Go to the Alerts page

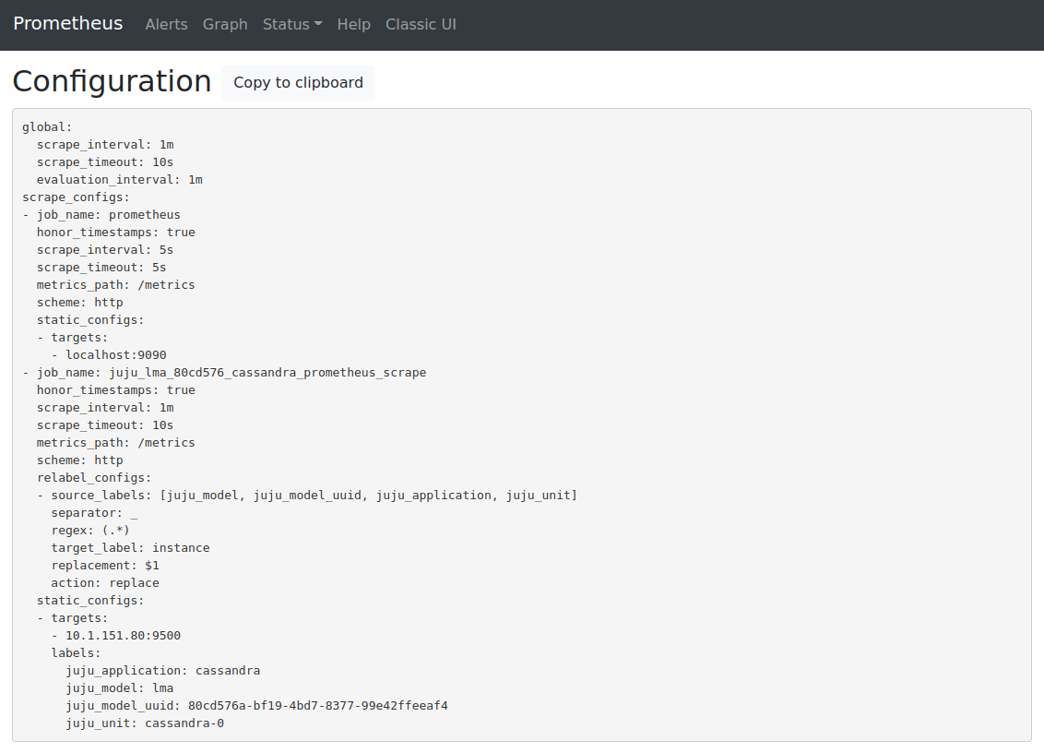[x=166, y=24]
